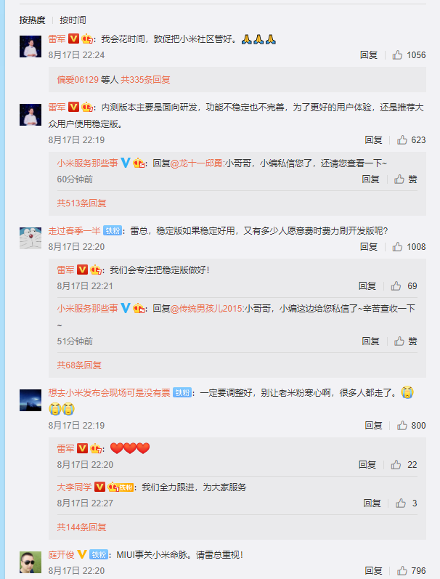Sort comments 按热度
This screenshot has height=579, width=440.
click(32, 20)
